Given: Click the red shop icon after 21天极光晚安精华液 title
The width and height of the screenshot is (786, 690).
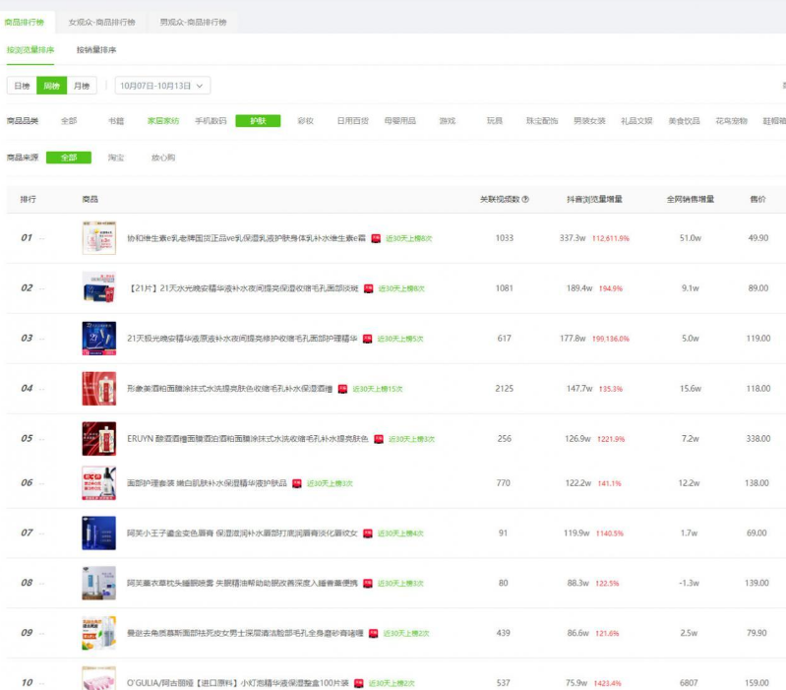Looking at the screenshot, I should tap(368, 339).
